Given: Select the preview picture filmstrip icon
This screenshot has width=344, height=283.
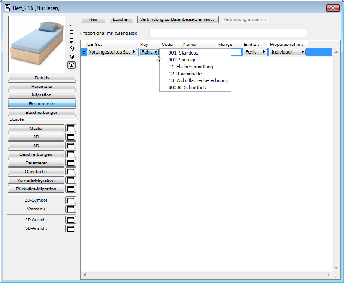Looking at the screenshot, I should click(71, 65).
